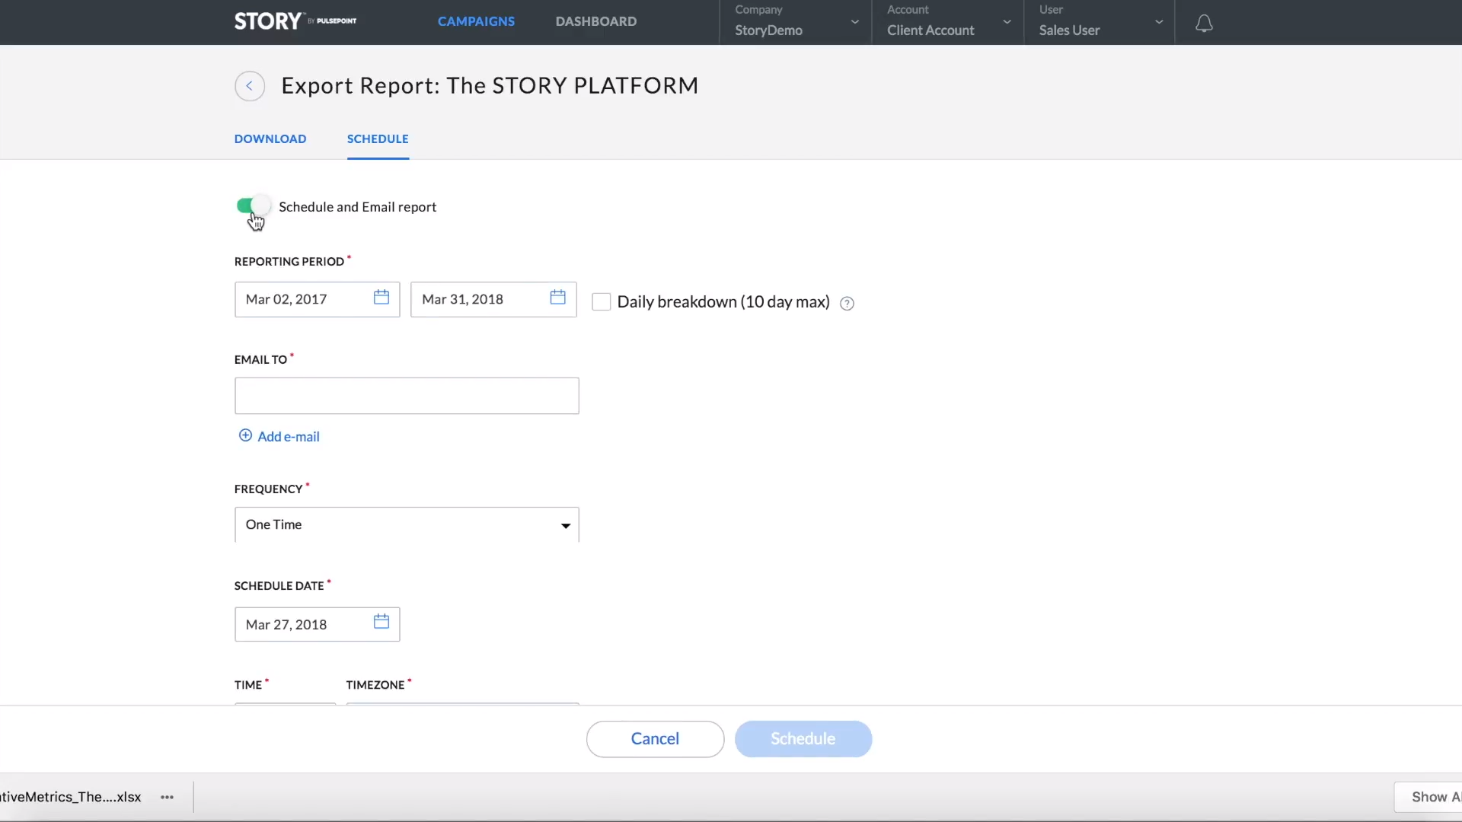Click the Mar 31, 2018 date field
1462x822 pixels.
click(493, 299)
